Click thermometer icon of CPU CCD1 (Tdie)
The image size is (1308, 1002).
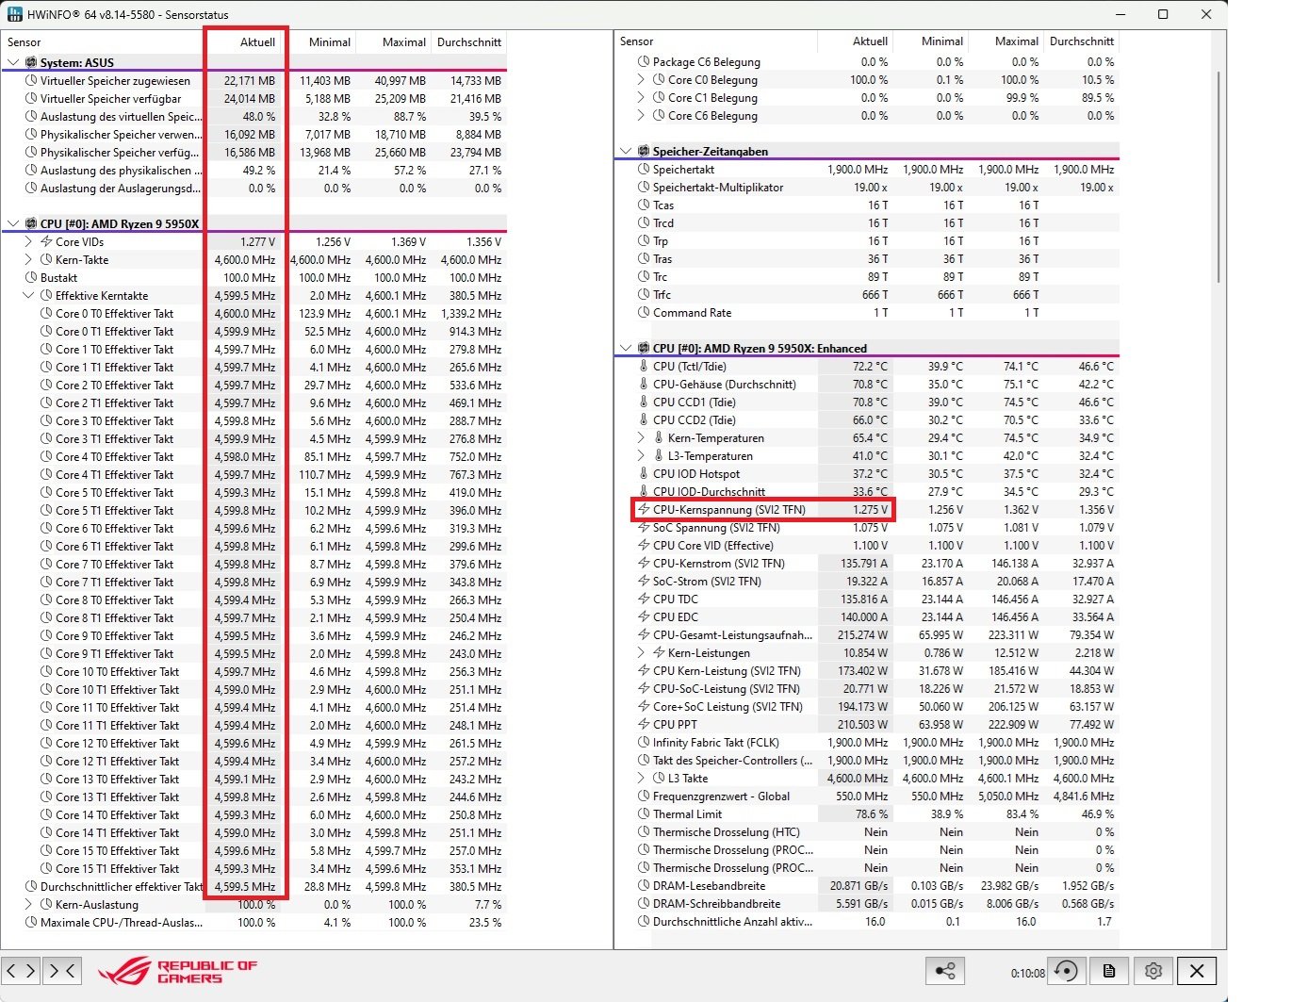[644, 402]
